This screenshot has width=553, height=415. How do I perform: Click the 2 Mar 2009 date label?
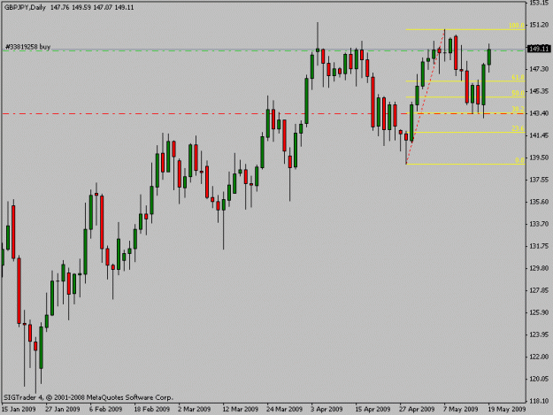(x=195, y=409)
